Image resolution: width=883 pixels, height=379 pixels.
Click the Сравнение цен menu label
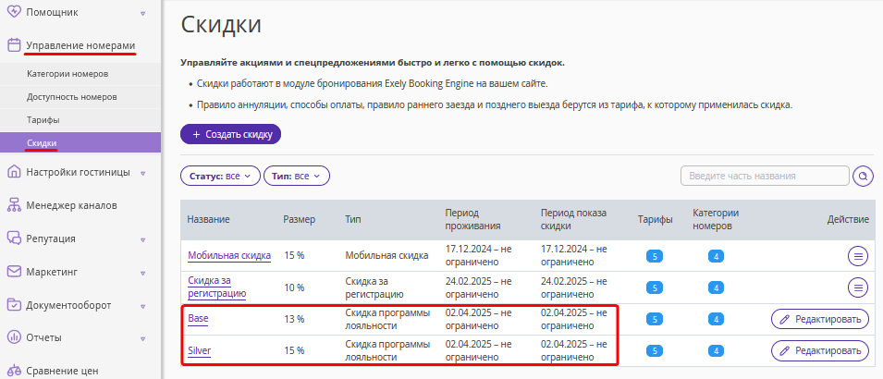pyautogui.click(x=62, y=371)
